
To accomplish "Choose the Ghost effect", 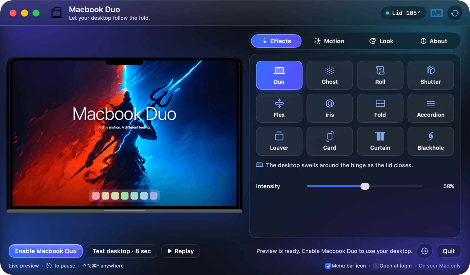I will [330, 75].
